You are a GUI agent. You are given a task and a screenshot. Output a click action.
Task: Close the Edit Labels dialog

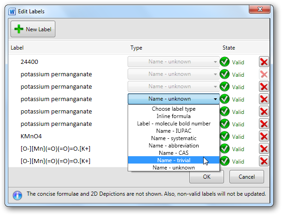tap(259, 9)
